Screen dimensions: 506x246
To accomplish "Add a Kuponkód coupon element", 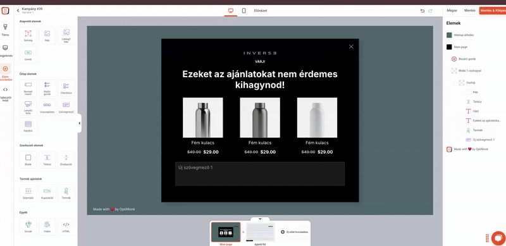I will (47, 193).
